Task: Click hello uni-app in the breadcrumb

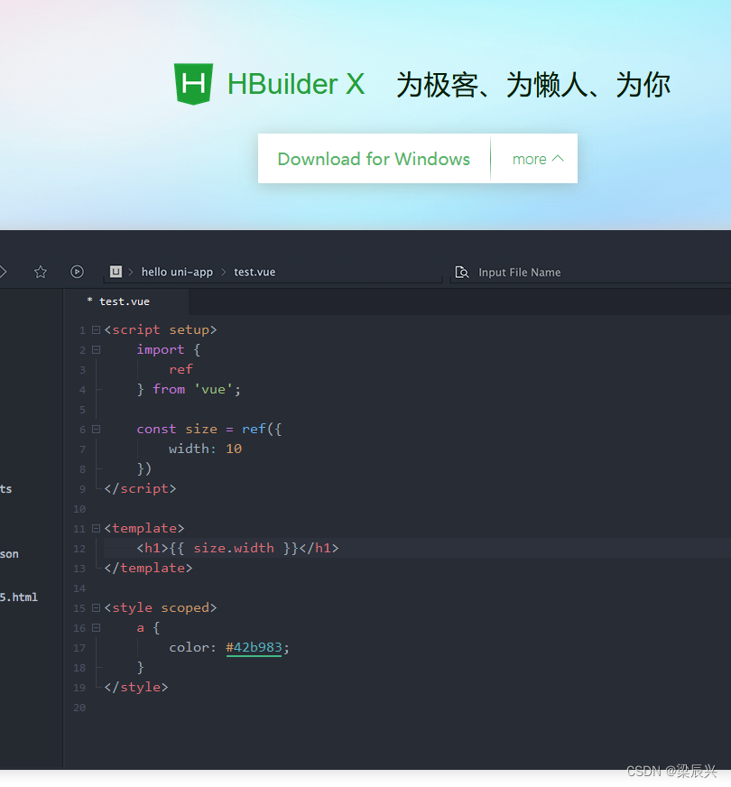Action: pyautogui.click(x=177, y=271)
